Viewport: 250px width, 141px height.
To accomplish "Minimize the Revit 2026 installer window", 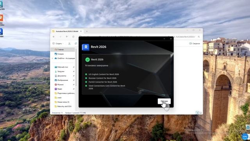I will point(164,39).
